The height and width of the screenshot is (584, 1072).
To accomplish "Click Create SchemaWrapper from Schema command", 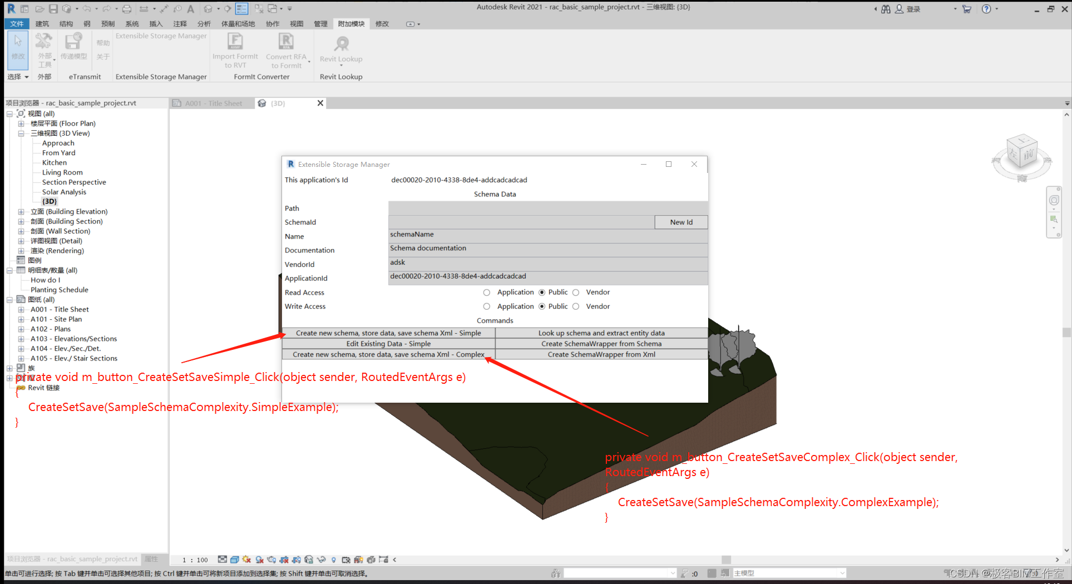I will click(601, 343).
